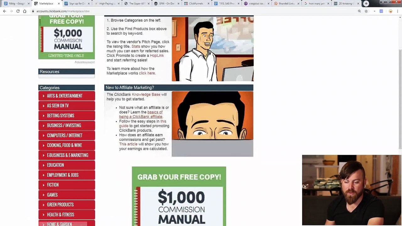Open the zoom magnifier icon in address bar
402x226 pixels.
point(359,11)
